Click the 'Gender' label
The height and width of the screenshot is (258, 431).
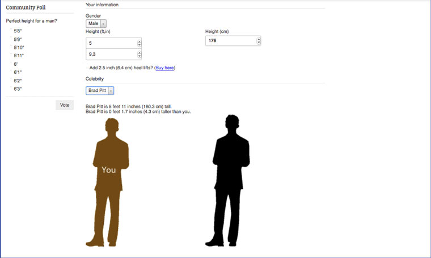pyautogui.click(x=93, y=16)
